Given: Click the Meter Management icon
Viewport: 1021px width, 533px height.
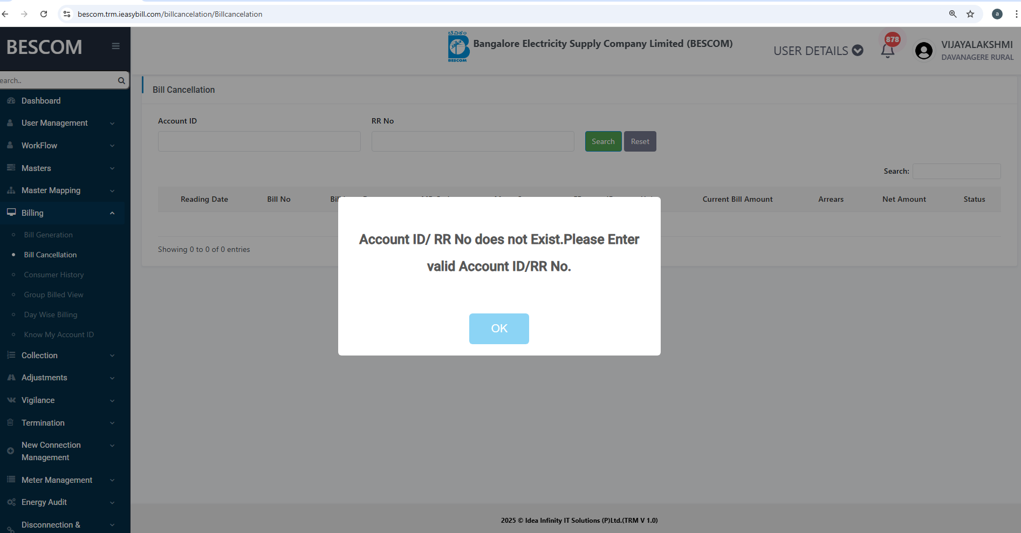Looking at the screenshot, I should click(x=11, y=480).
